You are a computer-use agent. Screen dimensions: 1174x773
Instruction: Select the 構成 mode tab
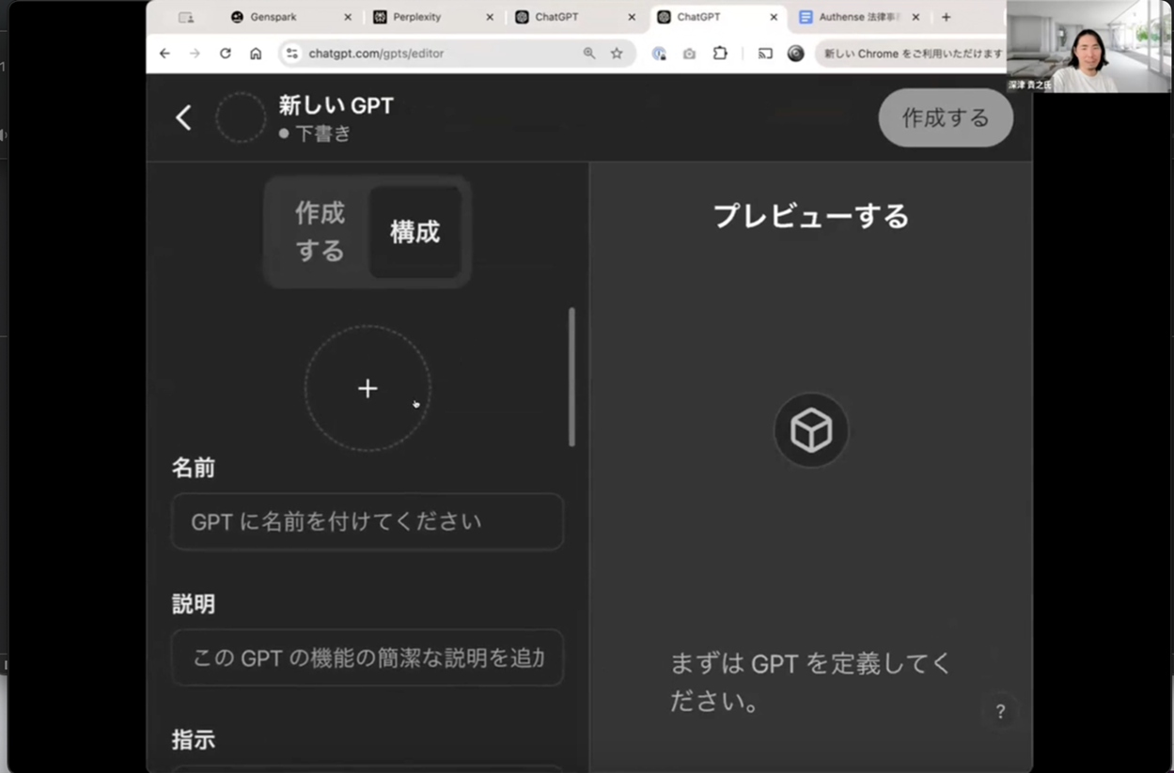click(415, 232)
